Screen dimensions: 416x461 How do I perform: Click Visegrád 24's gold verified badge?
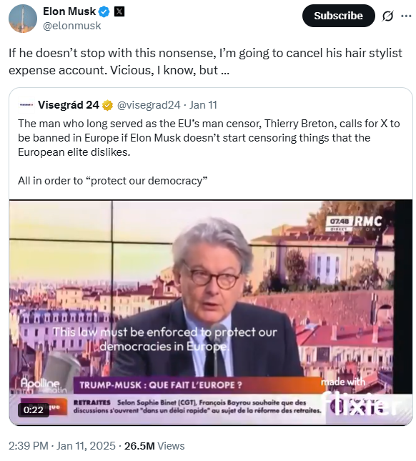click(x=108, y=105)
